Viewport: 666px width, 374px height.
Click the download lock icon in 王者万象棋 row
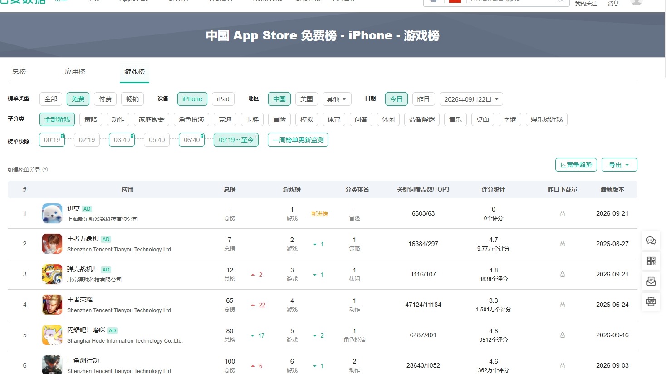click(563, 244)
